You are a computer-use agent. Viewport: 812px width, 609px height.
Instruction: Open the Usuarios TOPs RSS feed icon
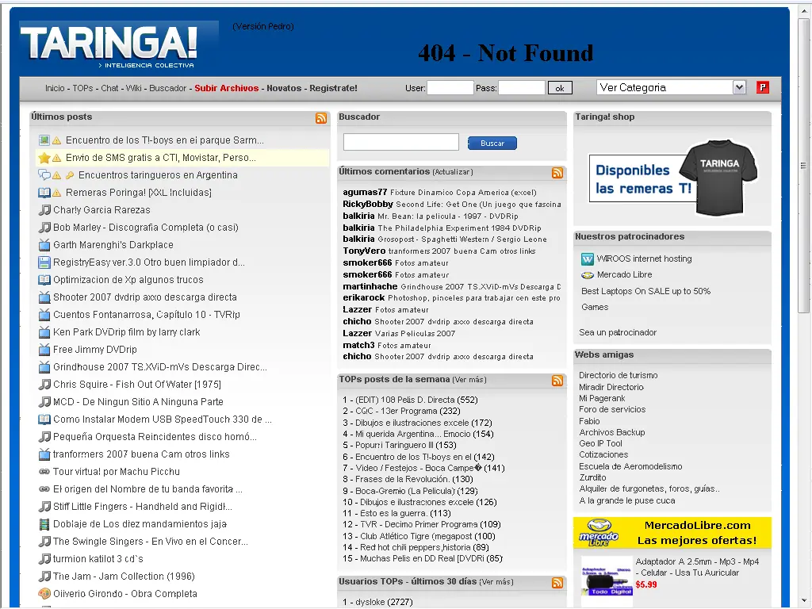557,583
